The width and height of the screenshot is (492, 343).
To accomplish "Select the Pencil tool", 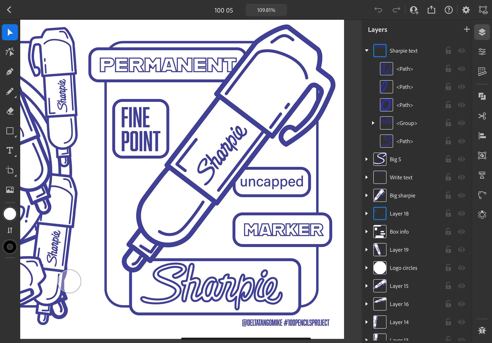I will click(x=10, y=91).
